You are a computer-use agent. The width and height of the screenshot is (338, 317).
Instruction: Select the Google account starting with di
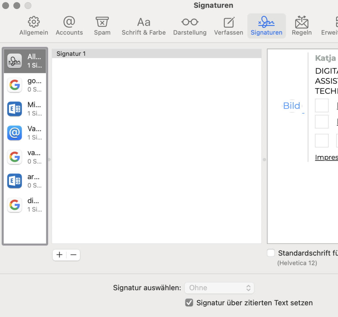(25, 205)
